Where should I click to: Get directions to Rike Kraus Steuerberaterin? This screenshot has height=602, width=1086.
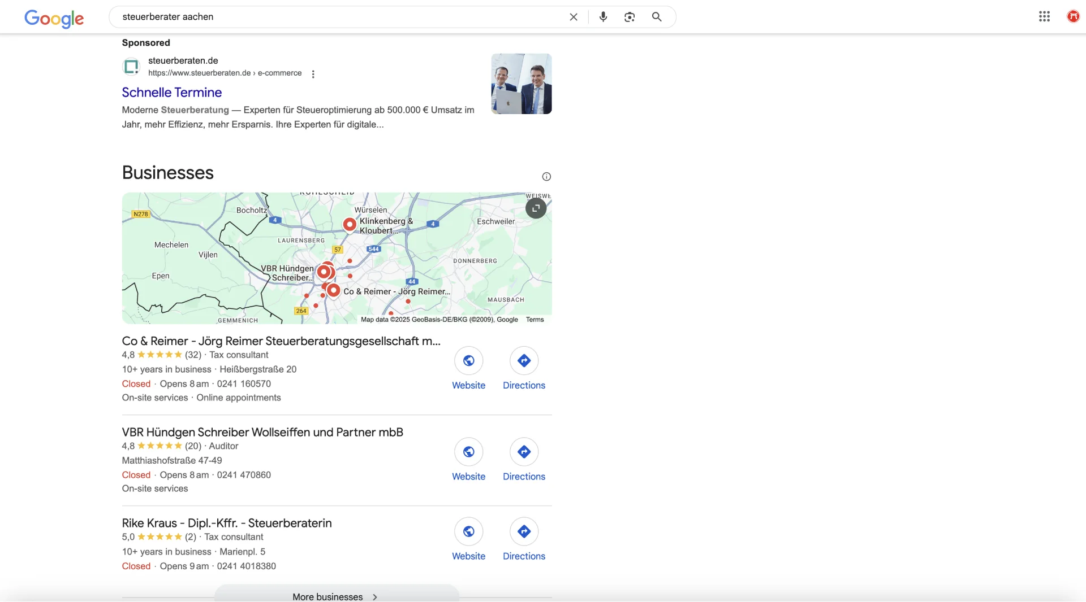click(524, 531)
